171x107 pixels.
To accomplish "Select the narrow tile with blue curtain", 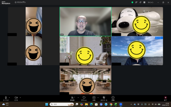I will click(34, 22).
